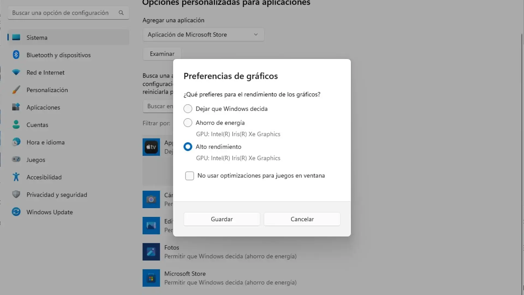Screen dimensions: 524x295
Task: Expand the app type selection menu
Action: (256, 34)
